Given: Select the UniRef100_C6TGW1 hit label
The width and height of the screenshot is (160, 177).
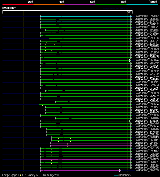Looking at the screenshot, I should 146,19.
